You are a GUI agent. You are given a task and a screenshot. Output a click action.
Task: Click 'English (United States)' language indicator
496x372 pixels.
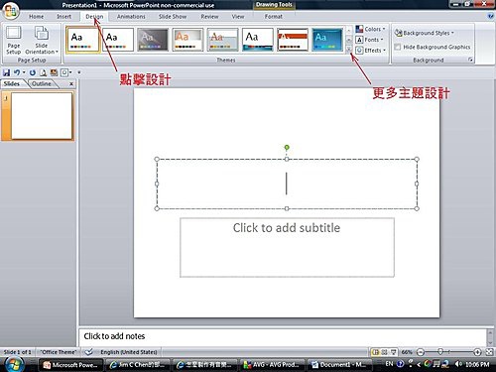click(129, 352)
